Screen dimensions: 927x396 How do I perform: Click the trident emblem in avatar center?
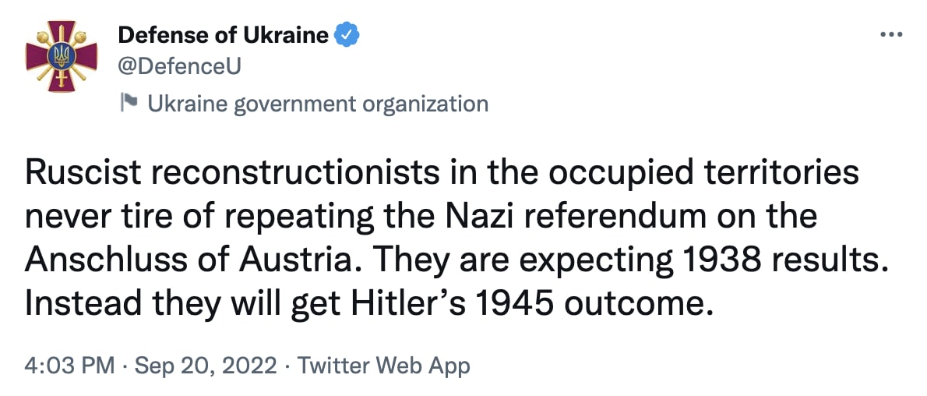click(x=62, y=55)
